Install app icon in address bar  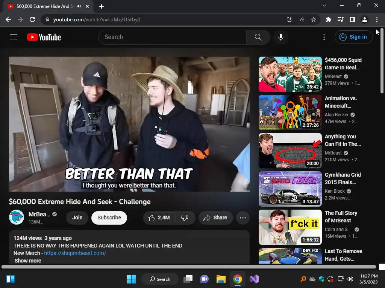pos(289,19)
